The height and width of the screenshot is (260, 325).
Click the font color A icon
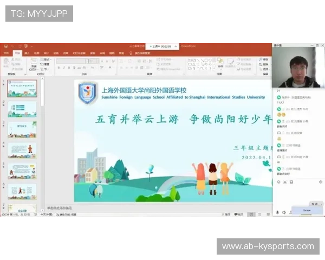point(110,68)
